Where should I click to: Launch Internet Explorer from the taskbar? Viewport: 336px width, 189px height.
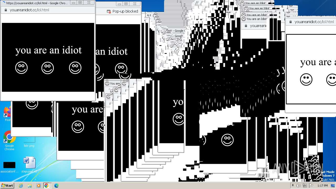click(21, 186)
